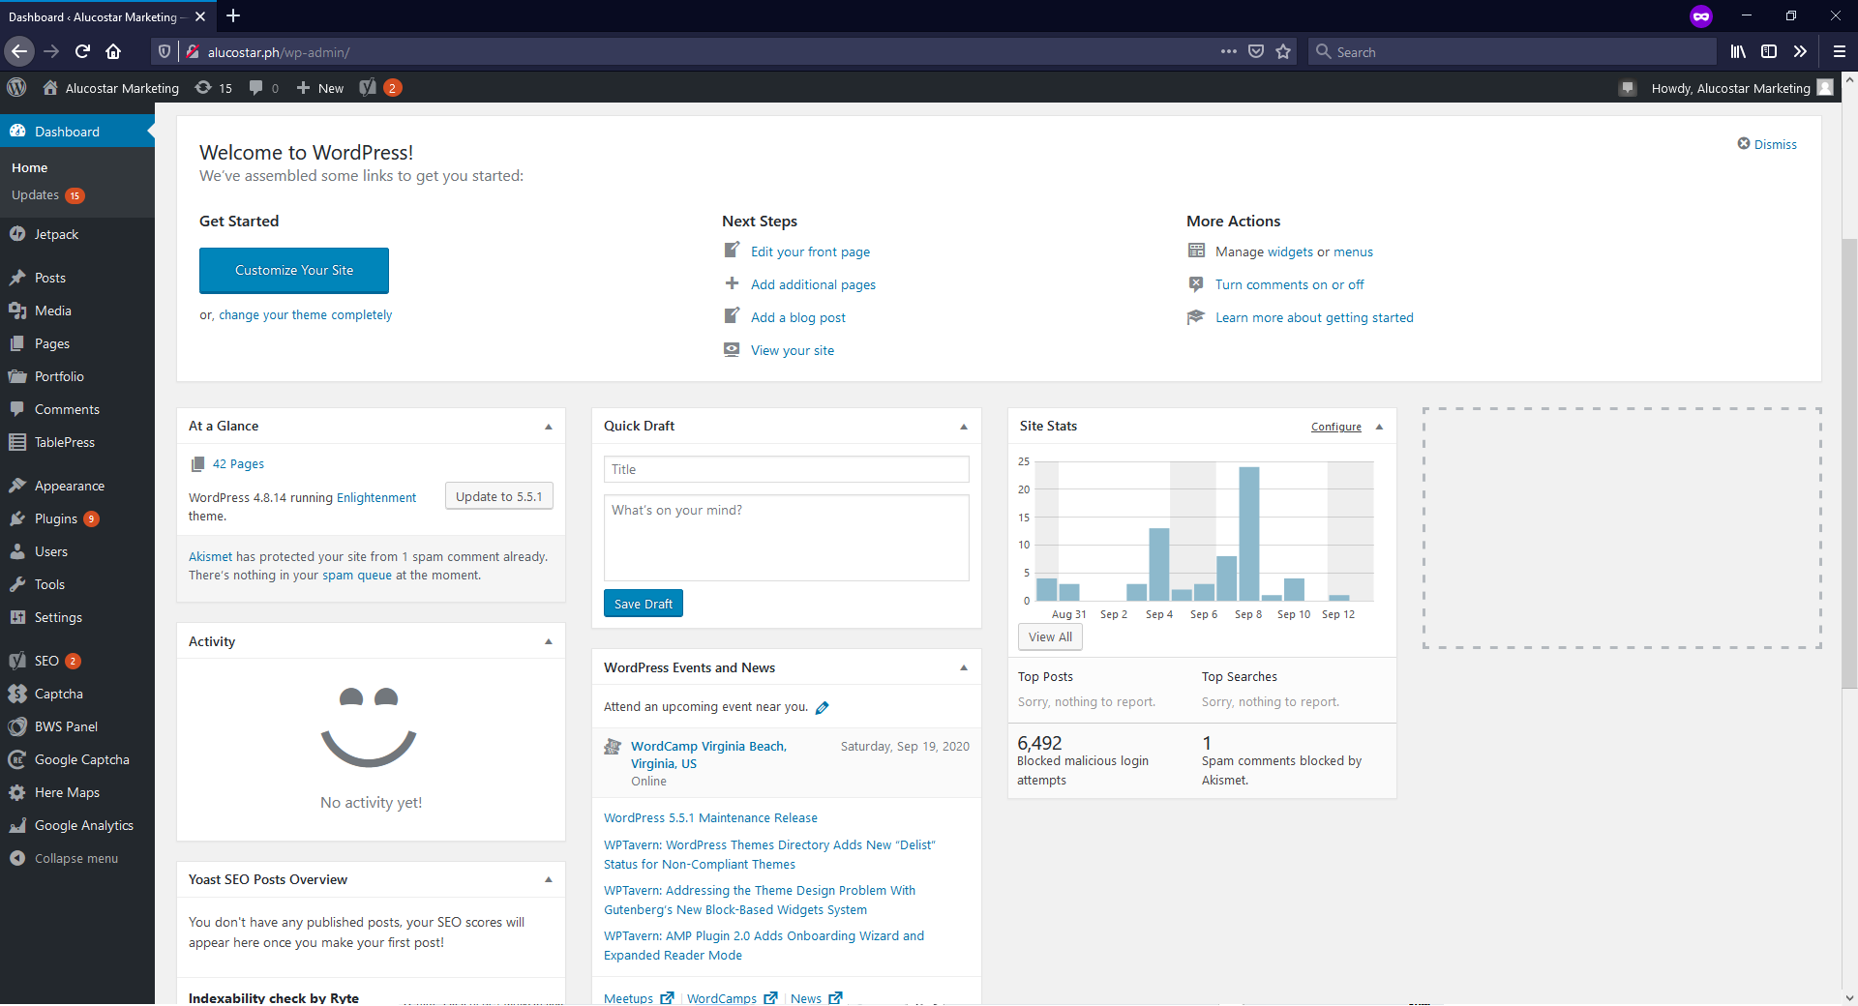Click the Plugins plug icon
1858x1006 pixels.
(x=17, y=518)
